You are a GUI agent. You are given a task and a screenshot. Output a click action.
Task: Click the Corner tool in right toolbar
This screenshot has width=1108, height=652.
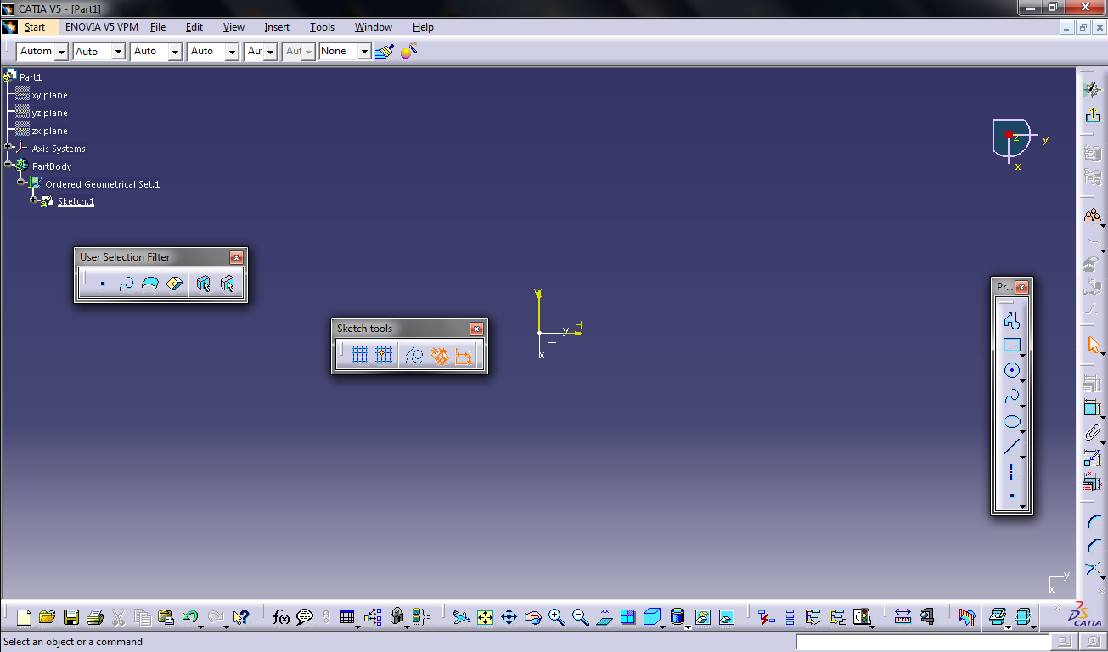pos(1093,522)
